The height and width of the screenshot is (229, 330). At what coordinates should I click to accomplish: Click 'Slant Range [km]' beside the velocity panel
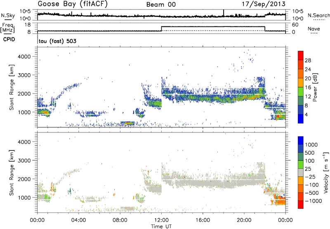12,173
